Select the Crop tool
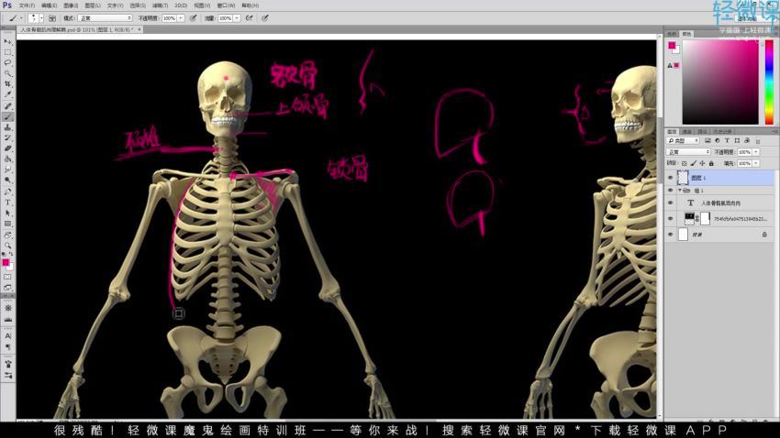The image size is (780, 438). 7,84
